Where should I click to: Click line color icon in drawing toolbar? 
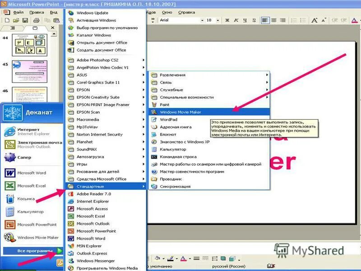point(171,258)
